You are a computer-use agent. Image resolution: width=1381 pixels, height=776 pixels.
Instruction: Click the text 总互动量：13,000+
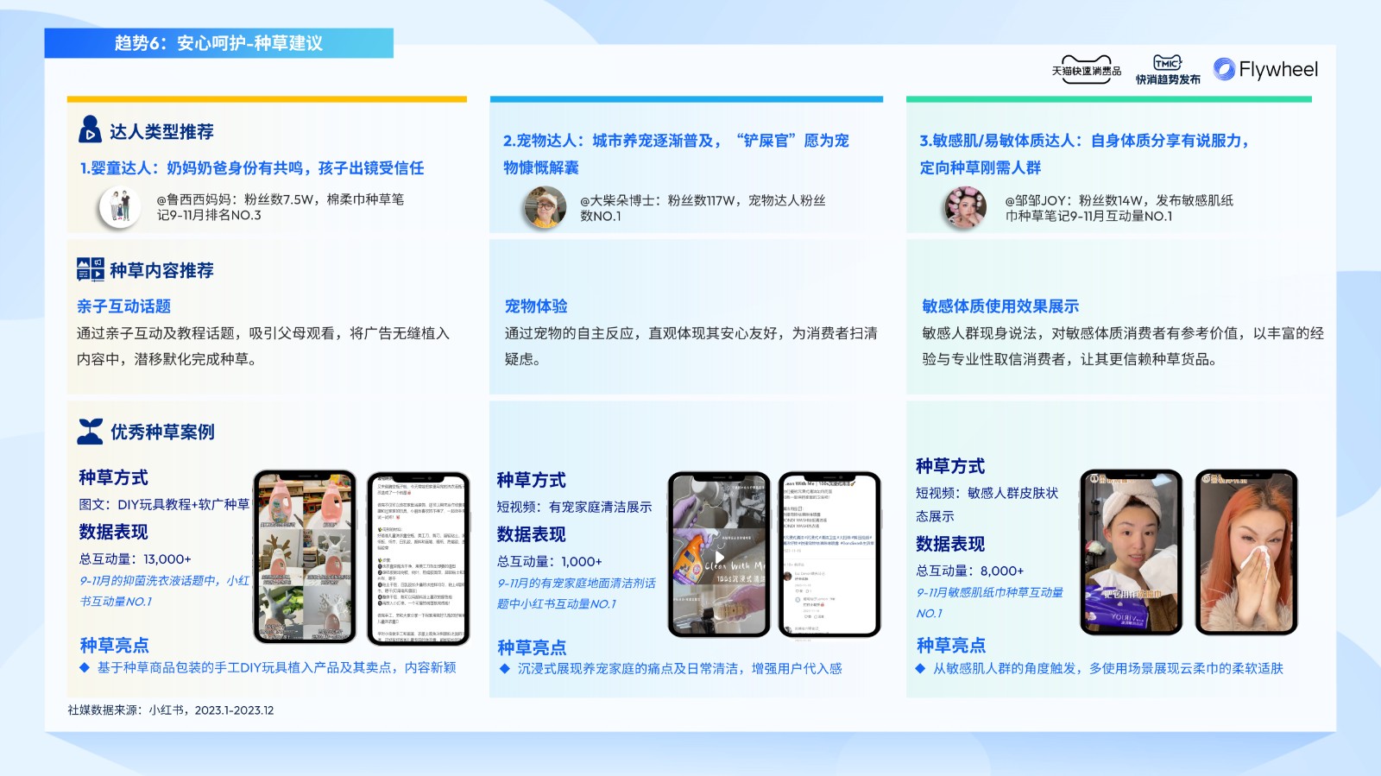click(x=136, y=558)
